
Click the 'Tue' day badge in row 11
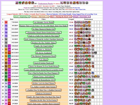(x=9, y=56)
